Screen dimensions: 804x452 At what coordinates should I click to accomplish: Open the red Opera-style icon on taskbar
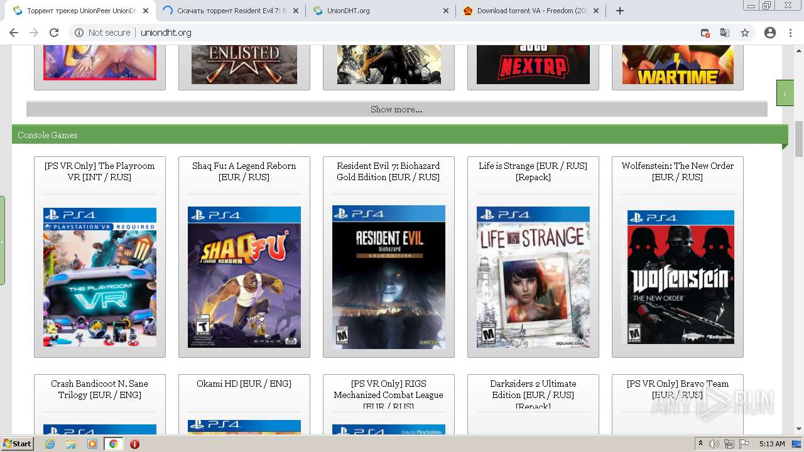coord(134,444)
